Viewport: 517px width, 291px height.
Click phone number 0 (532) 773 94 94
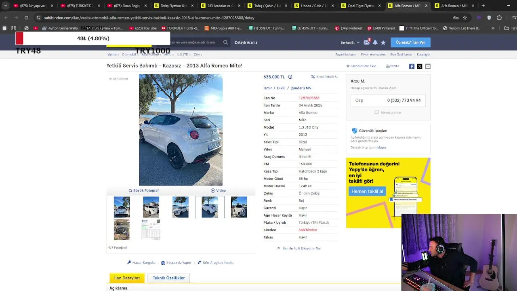point(404,100)
